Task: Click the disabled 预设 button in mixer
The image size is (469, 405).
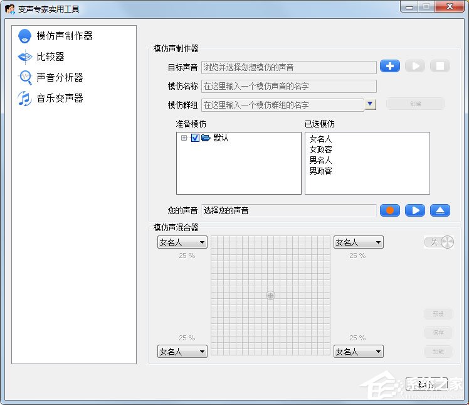Action: click(x=438, y=314)
